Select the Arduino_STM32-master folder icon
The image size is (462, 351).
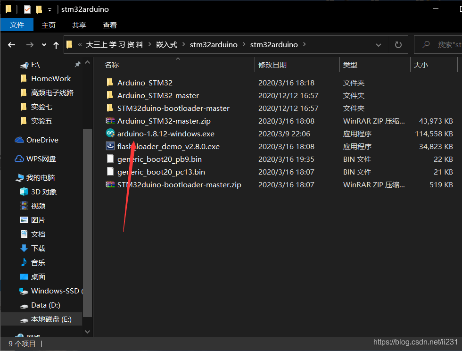110,95
